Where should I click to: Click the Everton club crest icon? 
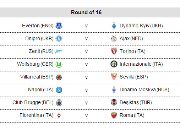59,26
